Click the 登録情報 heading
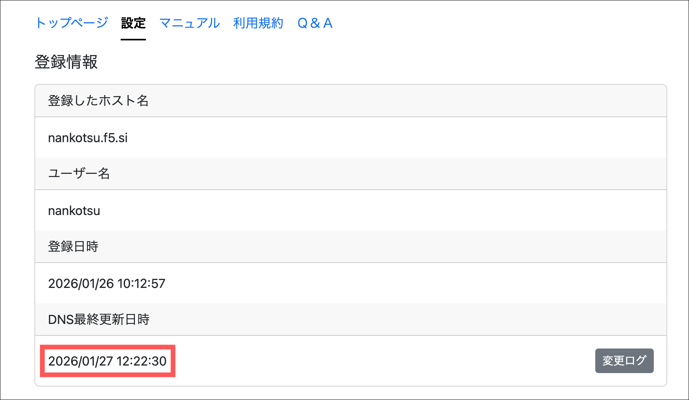Viewport: 689px width, 400px height. tap(66, 62)
